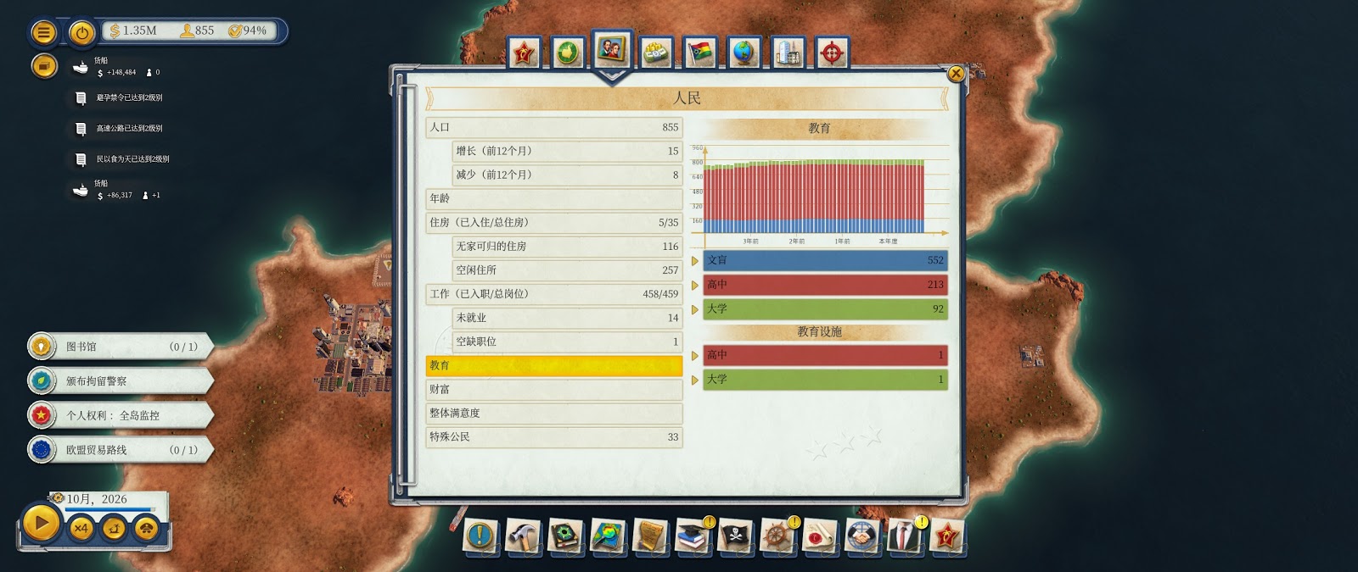
Task: Open the buildings list tab
Action: (x=788, y=53)
